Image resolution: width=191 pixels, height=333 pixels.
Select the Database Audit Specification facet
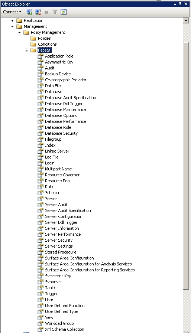[70, 98]
